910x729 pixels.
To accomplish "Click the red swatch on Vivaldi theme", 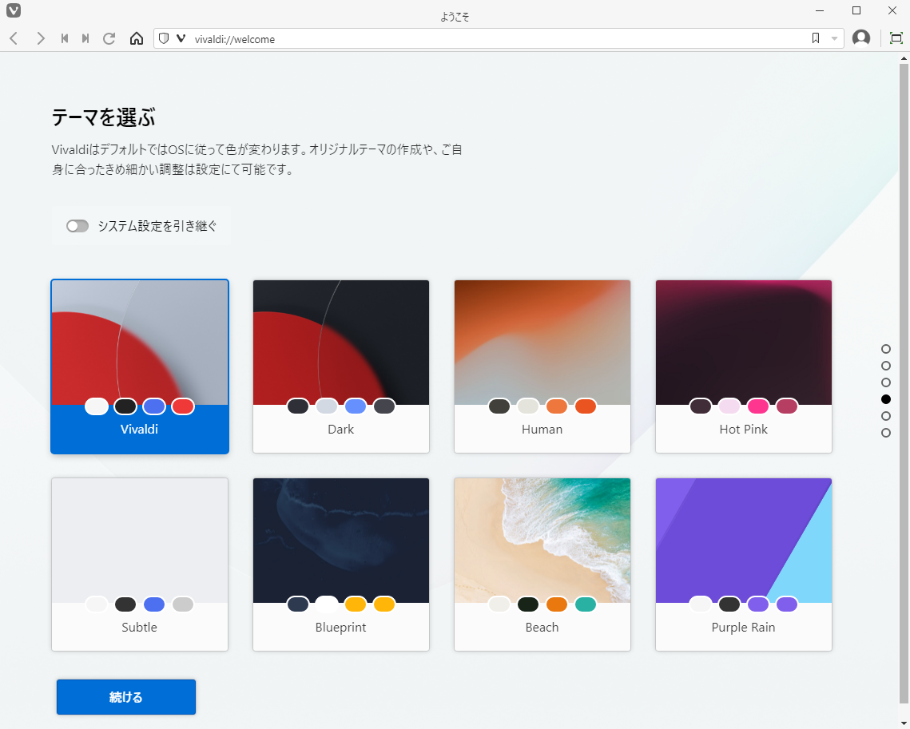I will (x=183, y=406).
